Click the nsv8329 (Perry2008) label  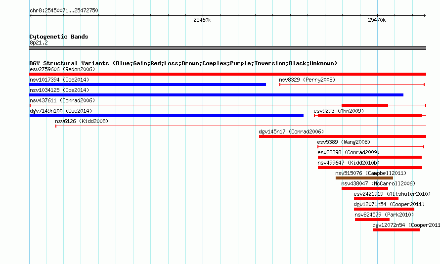pos(307,80)
